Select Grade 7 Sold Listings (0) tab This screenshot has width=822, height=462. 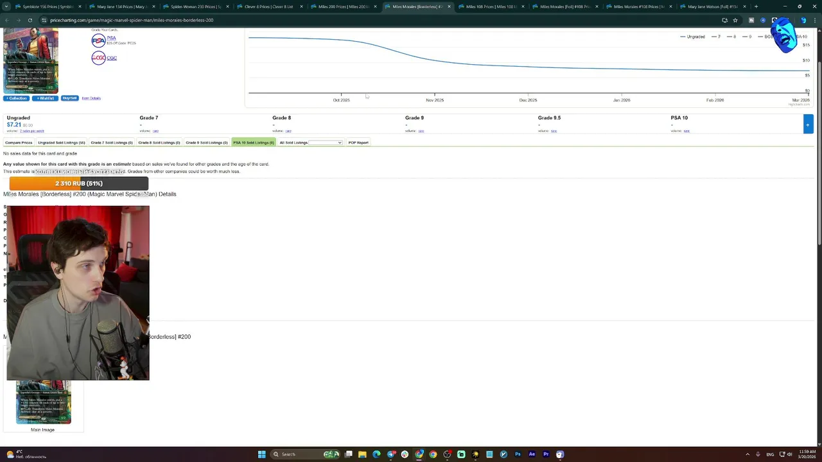coord(112,142)
